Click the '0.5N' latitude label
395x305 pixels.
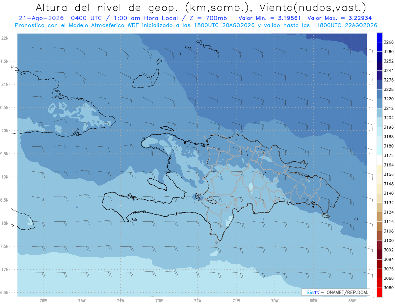click(x=4, y=108)
